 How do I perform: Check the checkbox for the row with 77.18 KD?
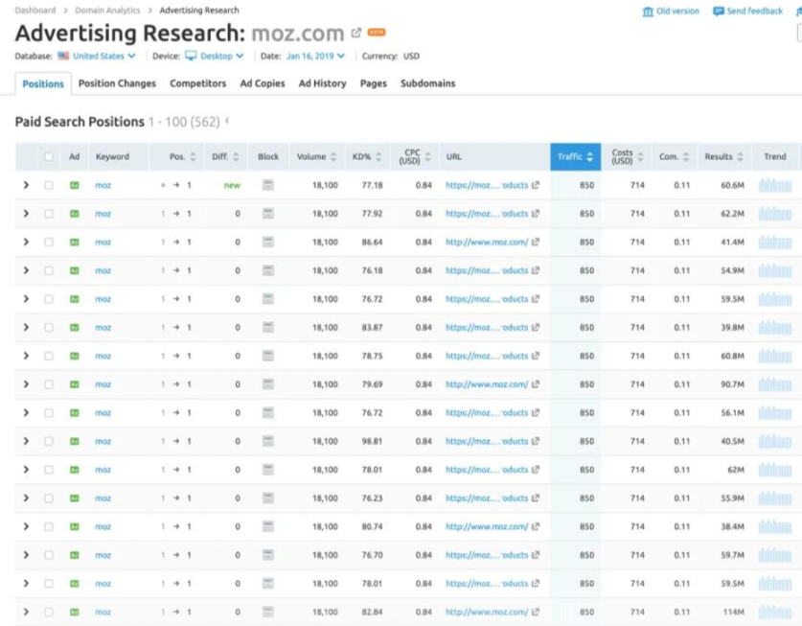pyautogui.click(x=49, y=186)
